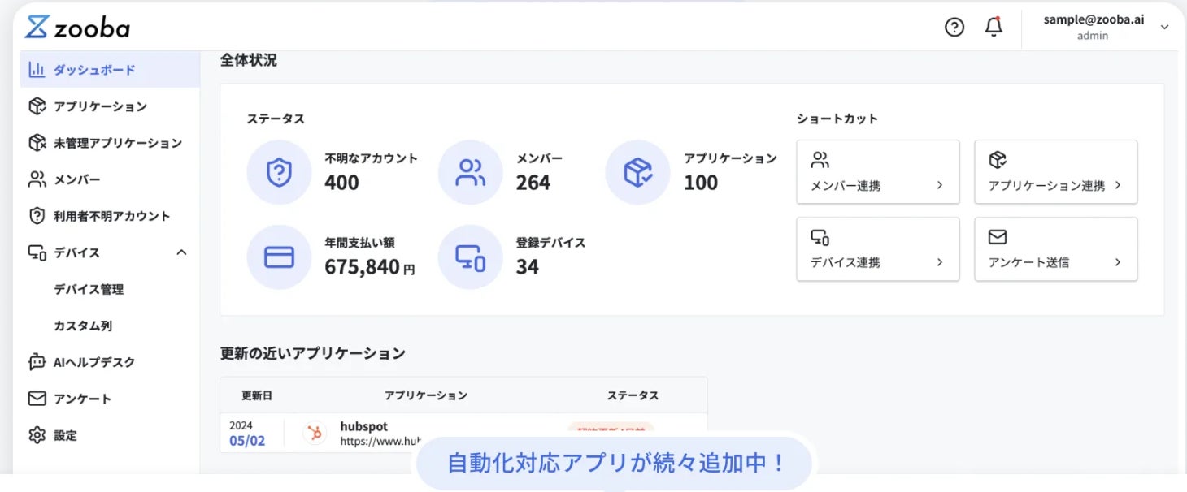Open the sample@zooba.ai account dropdown
Screen dimensions: 1187x492
point(1164,28)
